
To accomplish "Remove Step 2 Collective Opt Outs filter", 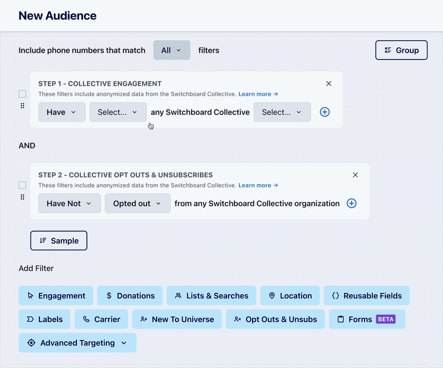I will click(355, 175).
